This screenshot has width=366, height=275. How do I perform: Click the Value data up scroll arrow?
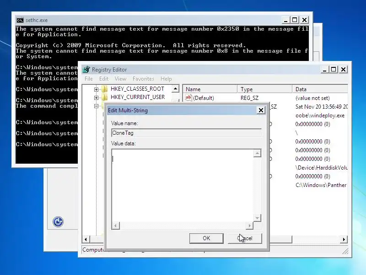257,153
